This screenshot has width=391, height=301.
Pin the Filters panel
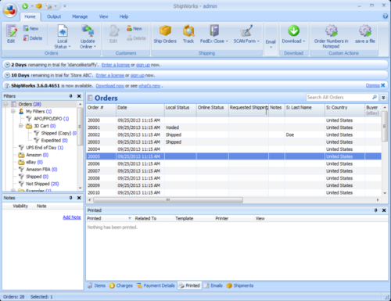point(70,96)
